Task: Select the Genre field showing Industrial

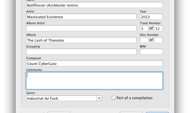Action: (x=62, y=98)
